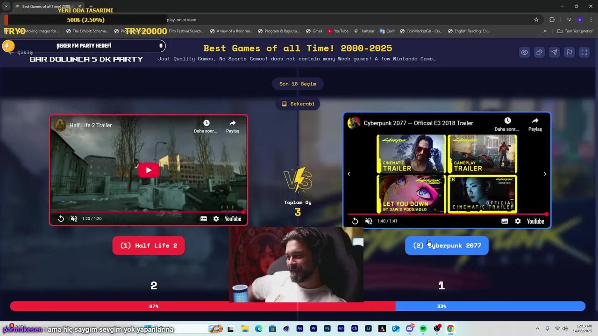
Task: Click the red 67% vote bar
Action: [203, 306]
